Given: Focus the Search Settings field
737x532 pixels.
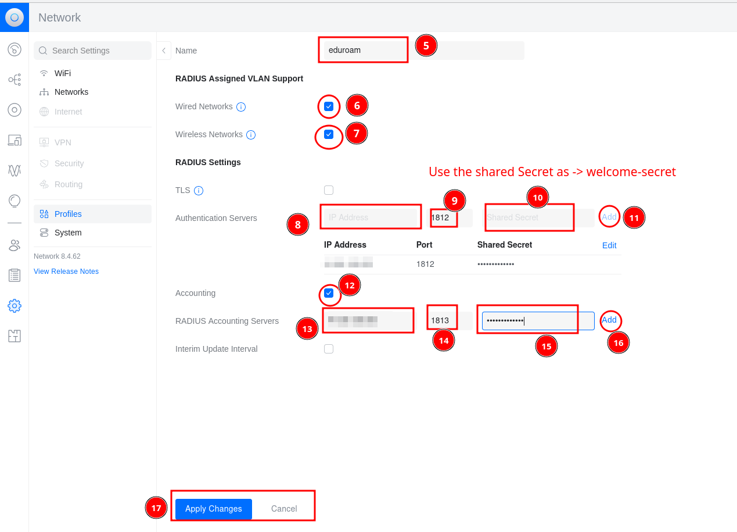Looking at the screenshot, I should coord(92,51).
